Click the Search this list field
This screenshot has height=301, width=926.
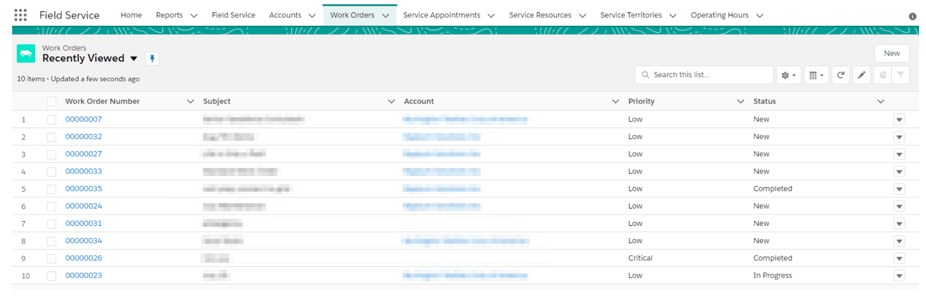click(704, 75)
